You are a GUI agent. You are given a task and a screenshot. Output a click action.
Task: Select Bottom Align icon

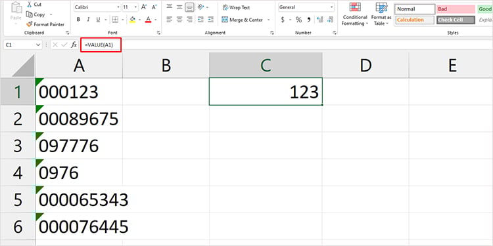[x=189, y=7]
